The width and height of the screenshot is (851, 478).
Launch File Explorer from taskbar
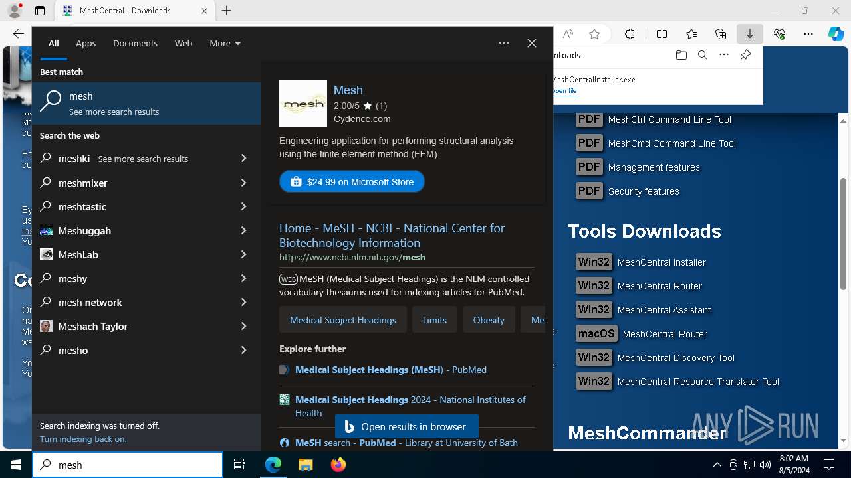pyautogui.click(x=305, y=465)
